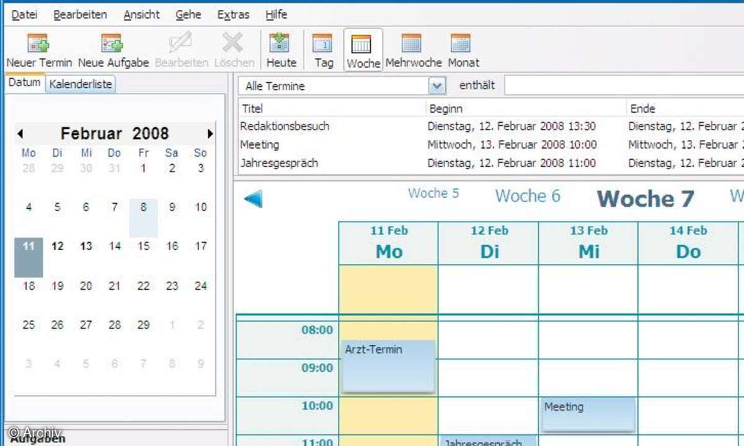
Task: Select the 13 Feb Mi column header
Action: click(x=588, y=243)
